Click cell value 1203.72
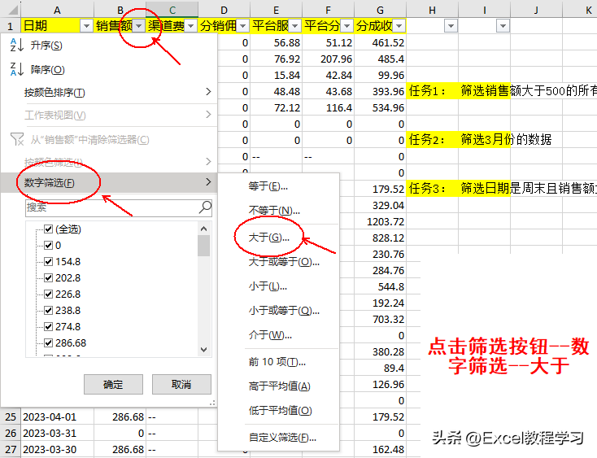The image size is (597, 458). click(x=380, y=221)
